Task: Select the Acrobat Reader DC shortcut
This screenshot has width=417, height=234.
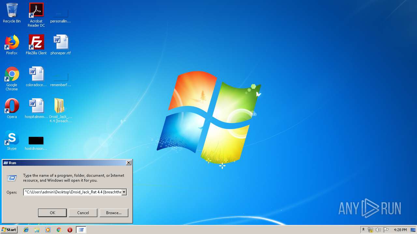Action: pyautogui.click(x=36, y=15)
